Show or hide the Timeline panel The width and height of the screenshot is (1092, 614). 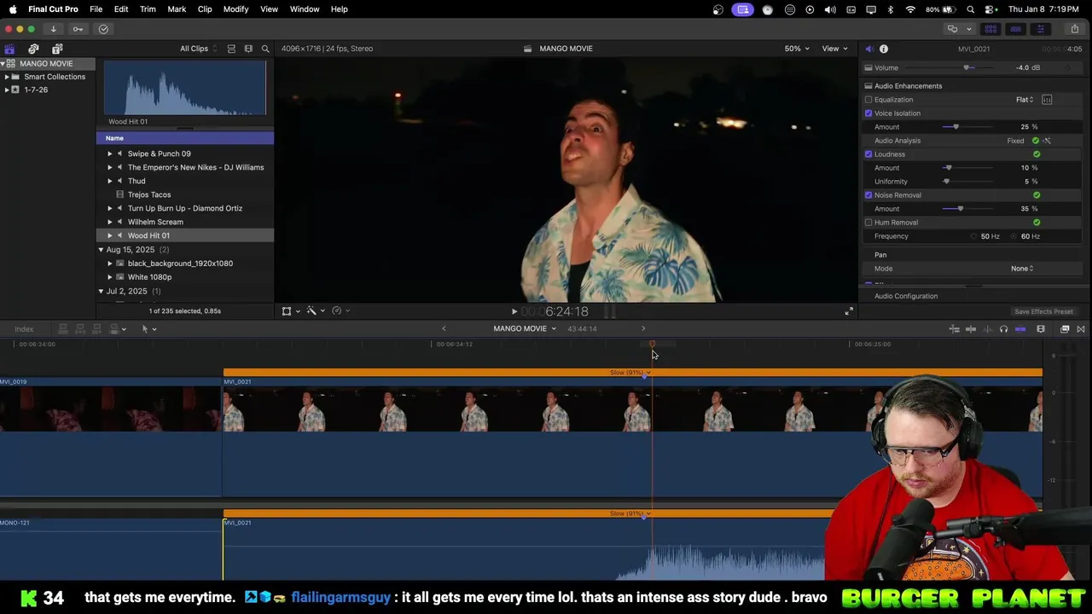point(1015,29)
